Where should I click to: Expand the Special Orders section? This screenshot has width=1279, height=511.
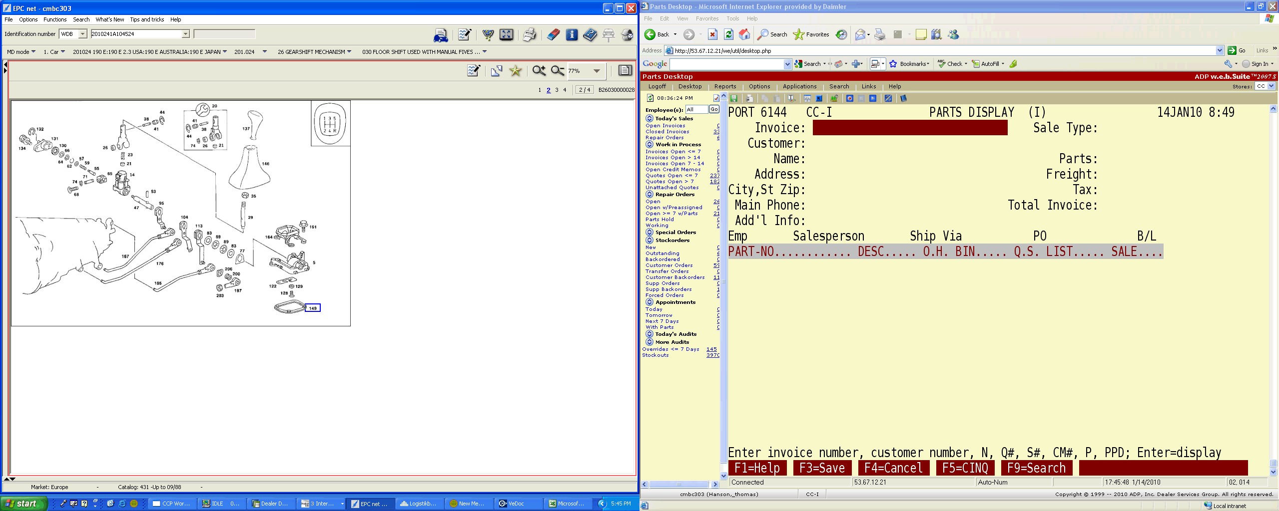(649, 232)
